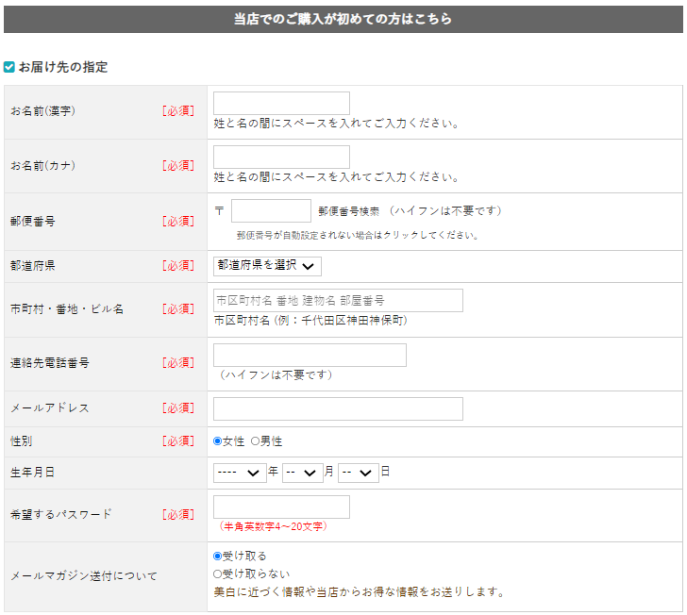This screenshot has height=615, width=687.
Task: Click the お届け先の指定 label text
Action: tap(63, 68)
